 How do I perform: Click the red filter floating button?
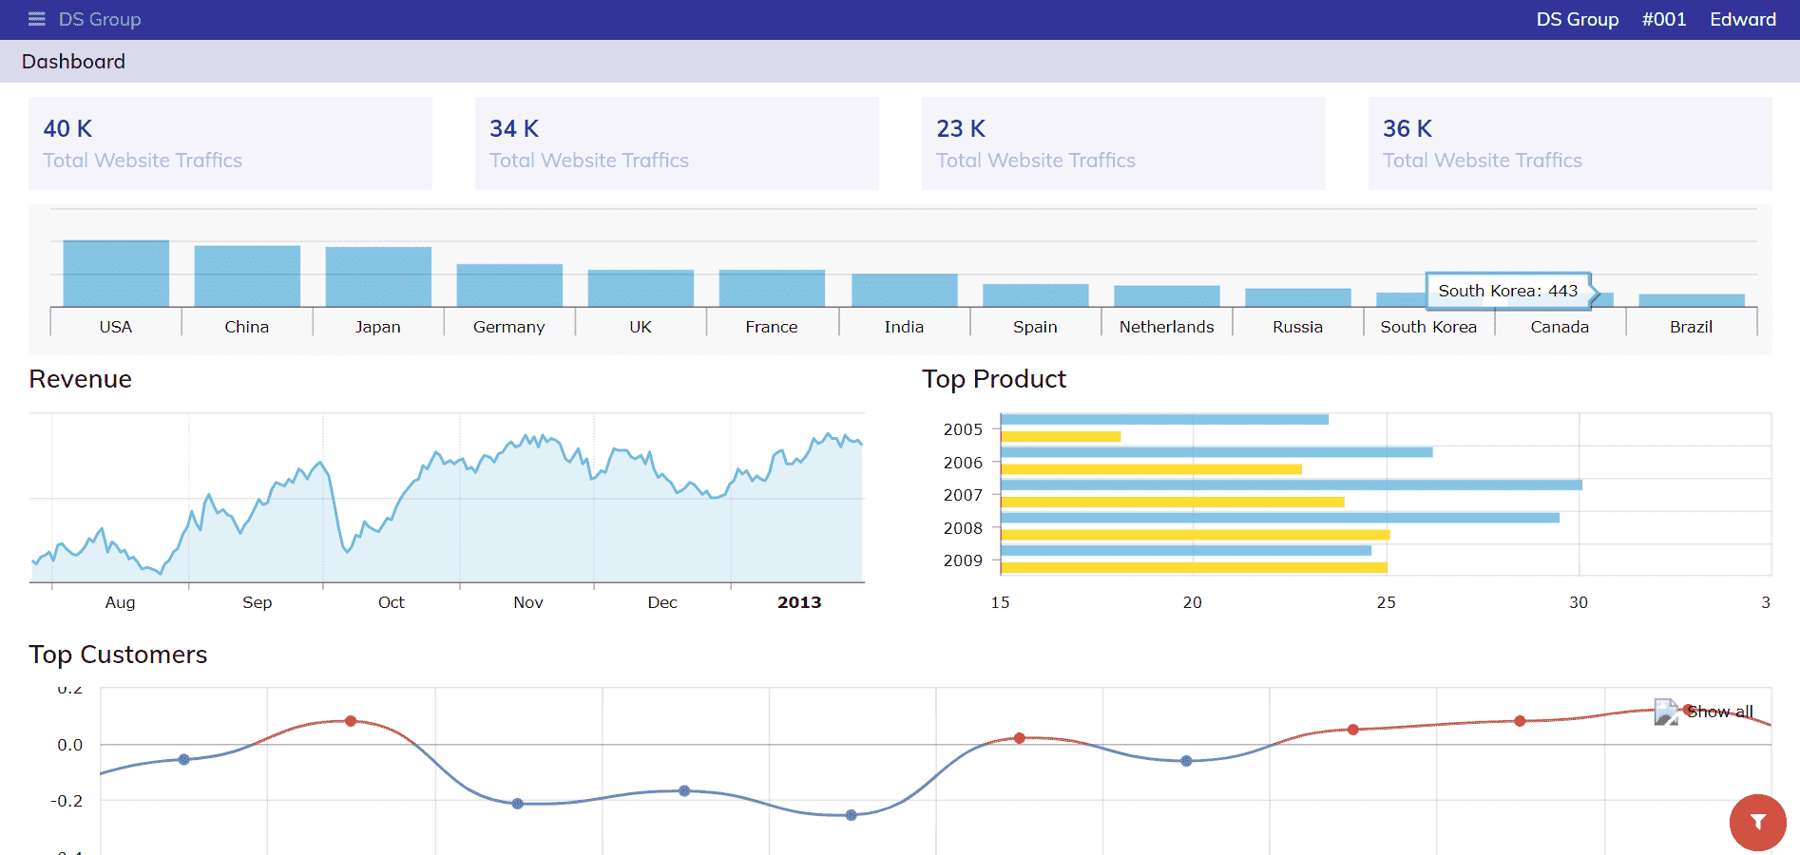tap(1757, 823)
